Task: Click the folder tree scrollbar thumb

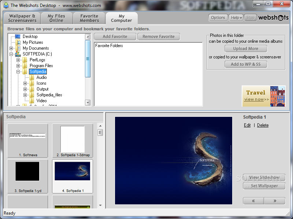Action: coord(88,59)
